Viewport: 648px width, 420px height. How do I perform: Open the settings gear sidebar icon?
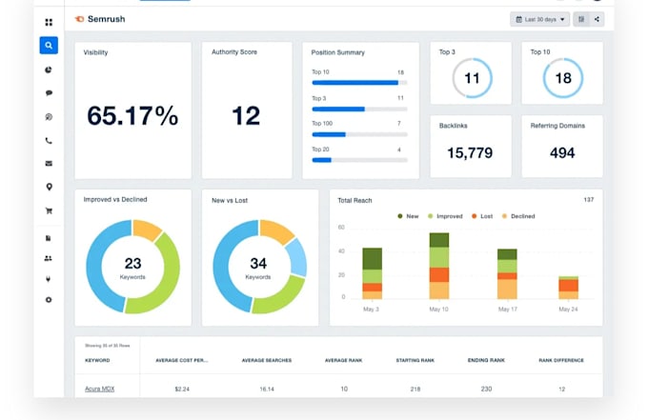coord(49,300)
